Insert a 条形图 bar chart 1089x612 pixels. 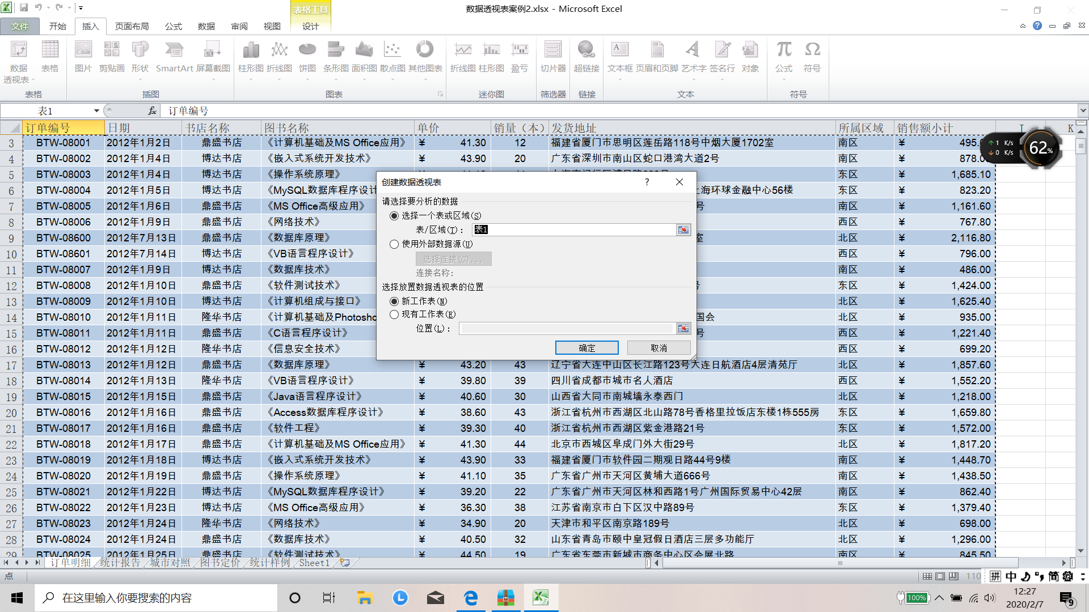click(336, 59)
